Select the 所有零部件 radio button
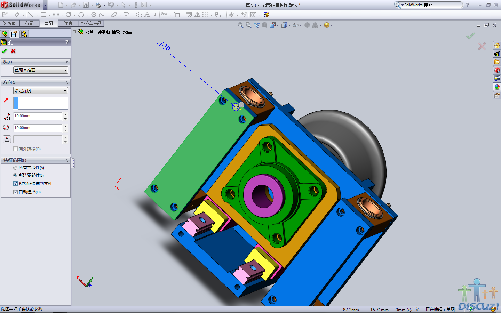The height and width of the screenshot is (313, 501). tap(15, 168)
